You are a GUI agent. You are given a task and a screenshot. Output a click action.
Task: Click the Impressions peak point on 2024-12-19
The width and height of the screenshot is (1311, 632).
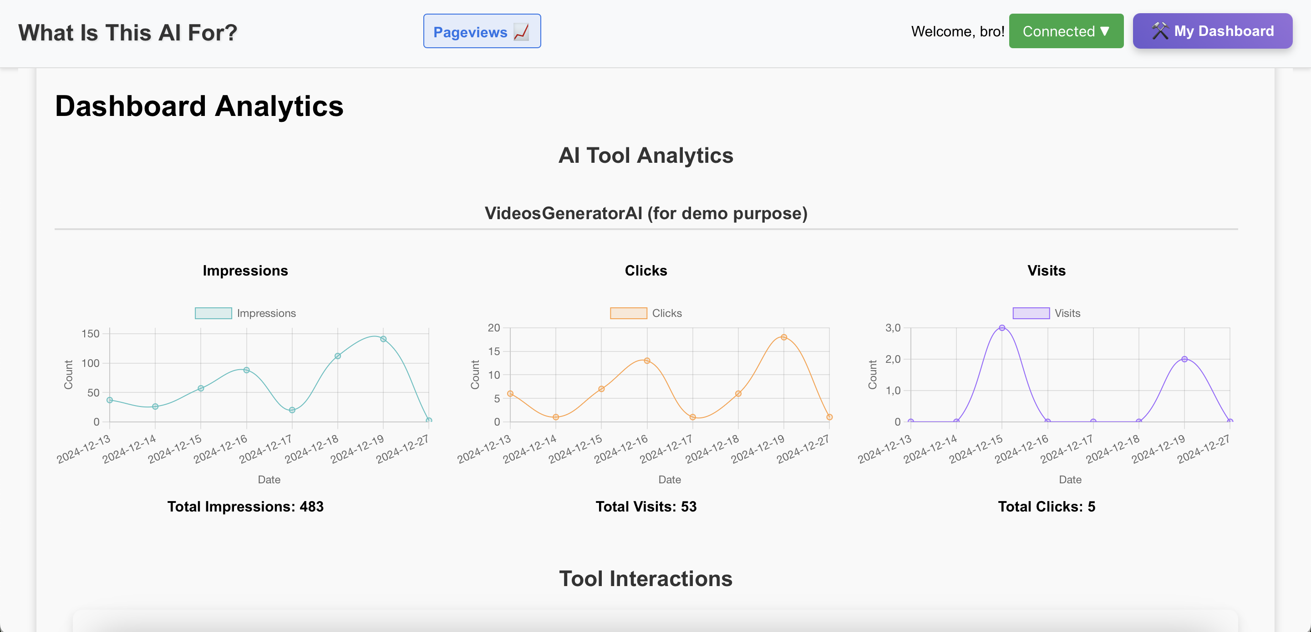pos(383,339)
